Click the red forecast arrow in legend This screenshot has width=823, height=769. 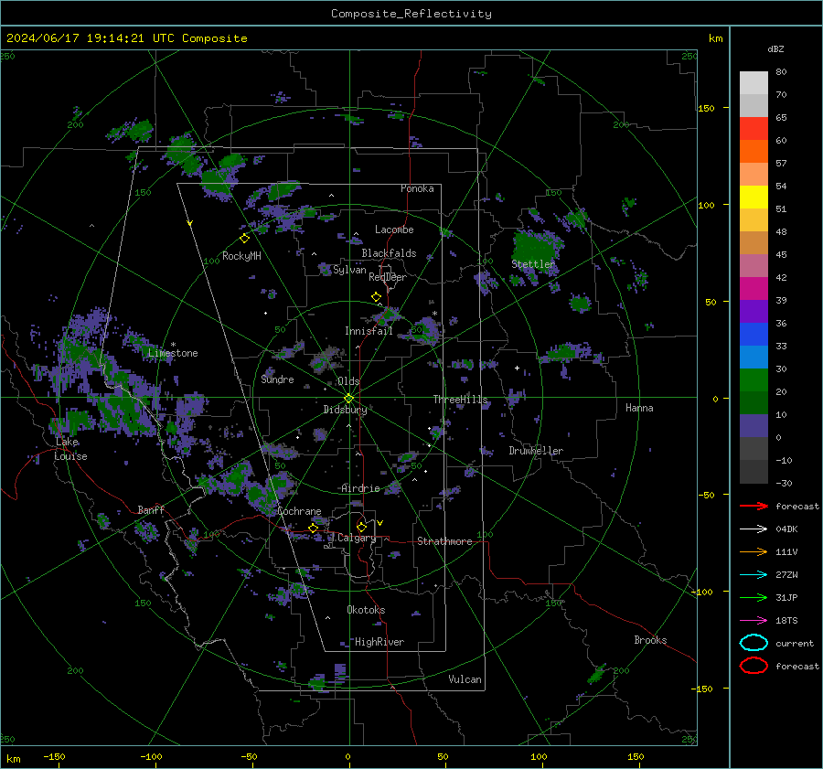(754, 506)
